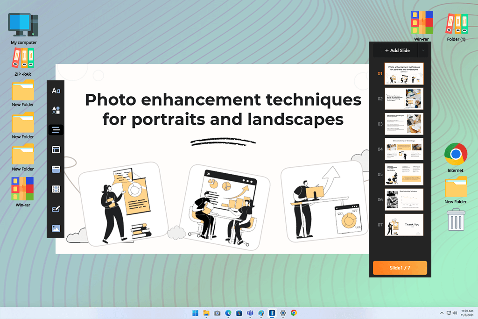
Task: Select the man at standing desk illustration
Action: [324, 201]
